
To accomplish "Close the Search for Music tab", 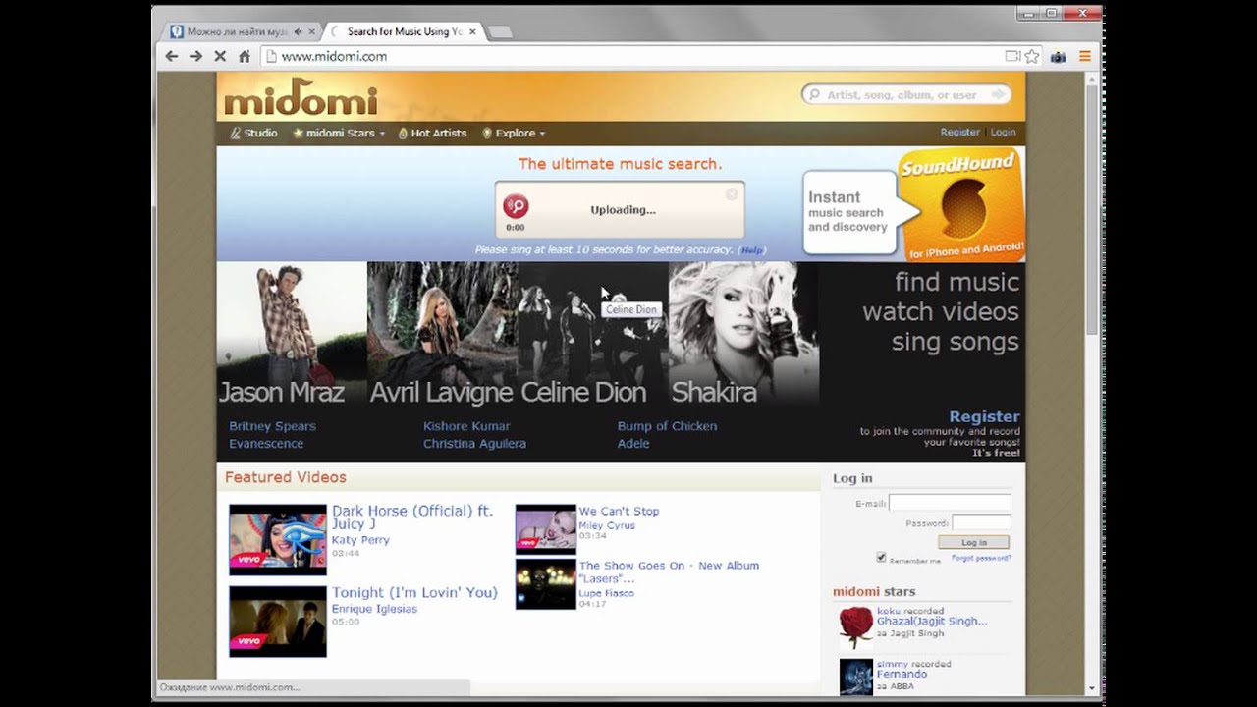I will click(x=472, y=31).
